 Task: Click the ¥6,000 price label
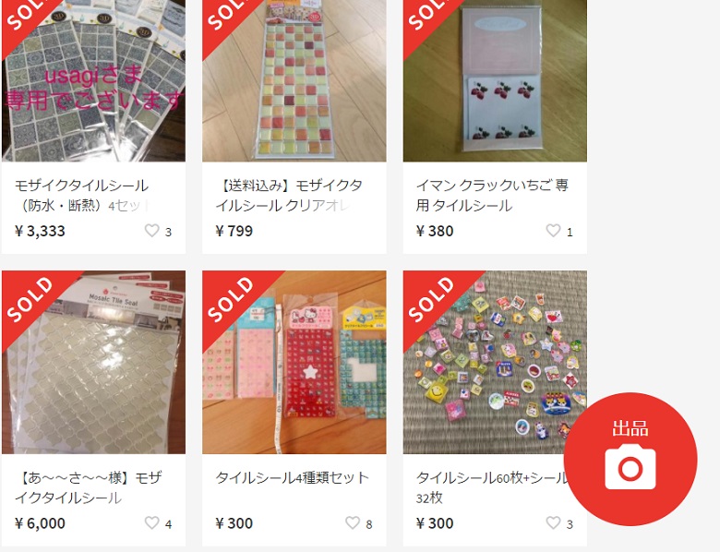pyautogui.click(x=40, y=523)
